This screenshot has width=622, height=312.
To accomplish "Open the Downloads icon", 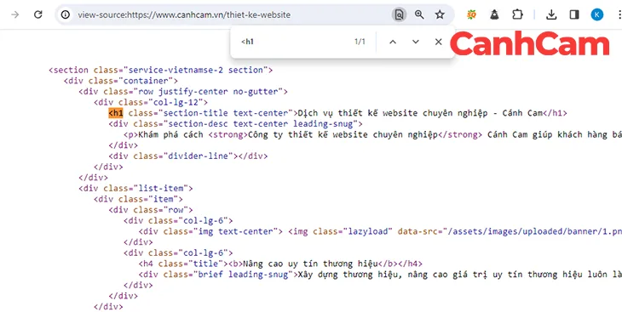I will 551,15.
